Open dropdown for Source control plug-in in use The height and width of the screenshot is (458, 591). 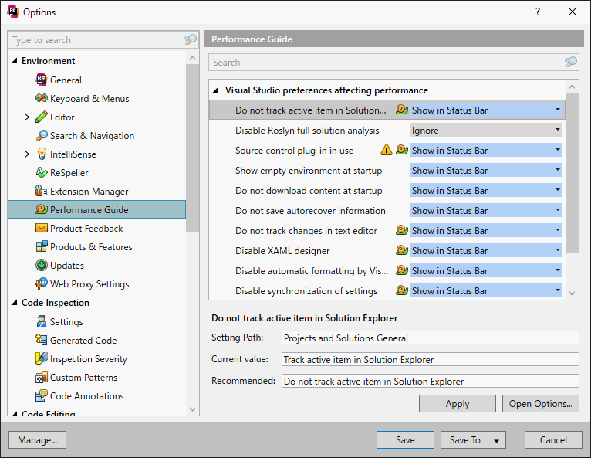558,150
